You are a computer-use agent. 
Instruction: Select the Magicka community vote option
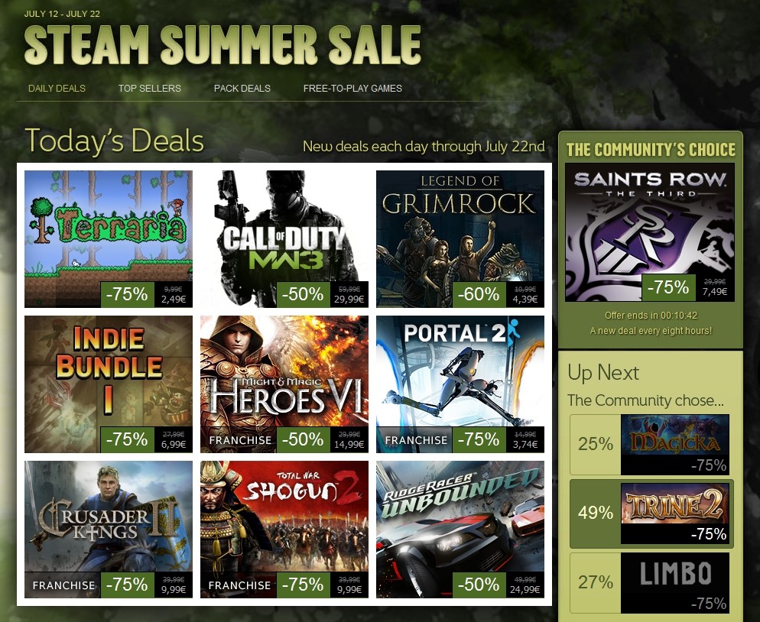(650, 444)
